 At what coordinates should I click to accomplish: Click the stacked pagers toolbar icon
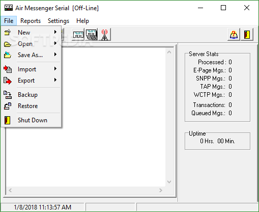92,35
